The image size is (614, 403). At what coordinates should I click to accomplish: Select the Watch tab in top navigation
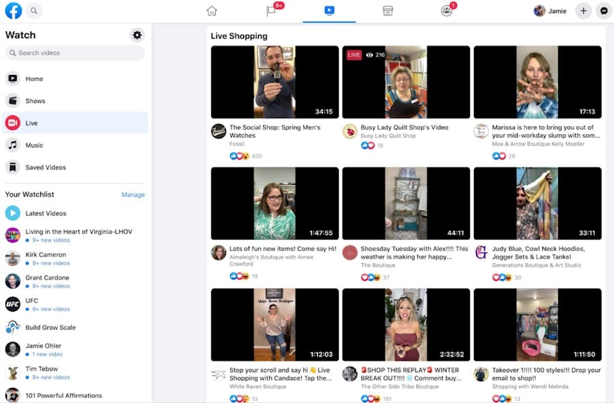click(x=329, y=11)
